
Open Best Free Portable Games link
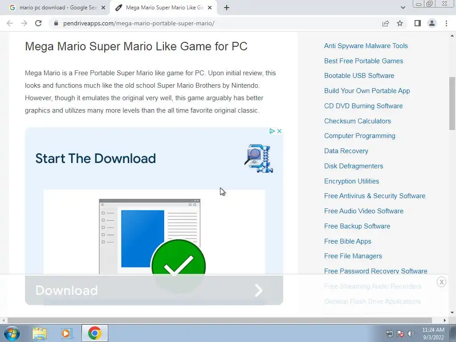[363, 61]
